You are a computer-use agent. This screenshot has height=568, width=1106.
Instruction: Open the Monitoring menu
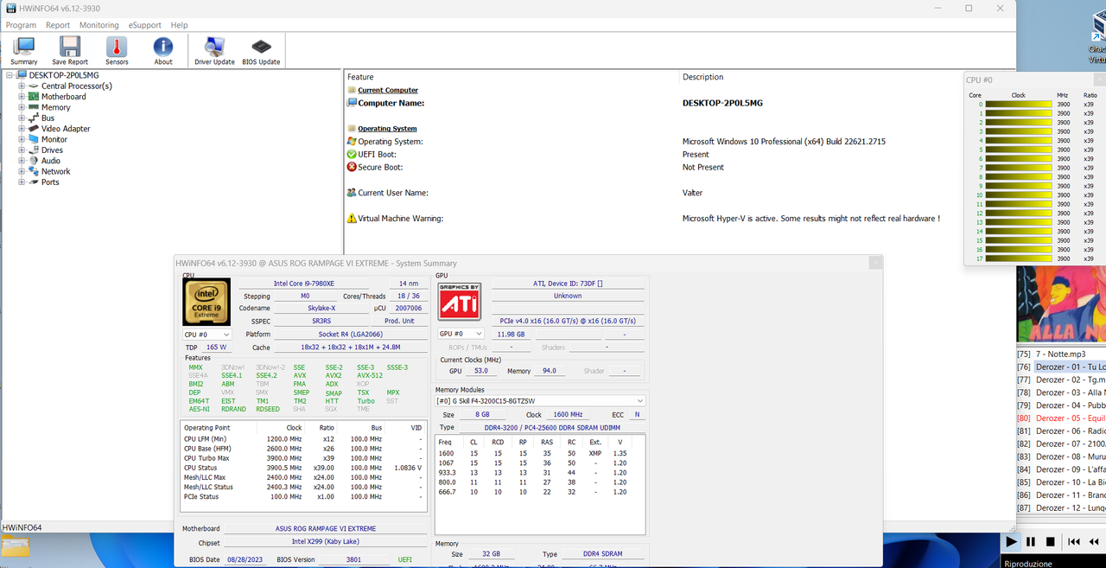99,25
